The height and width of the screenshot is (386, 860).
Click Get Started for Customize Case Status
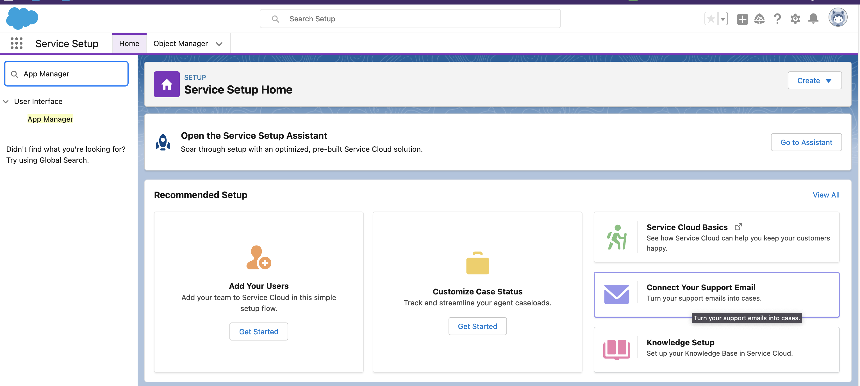(477, 326)
